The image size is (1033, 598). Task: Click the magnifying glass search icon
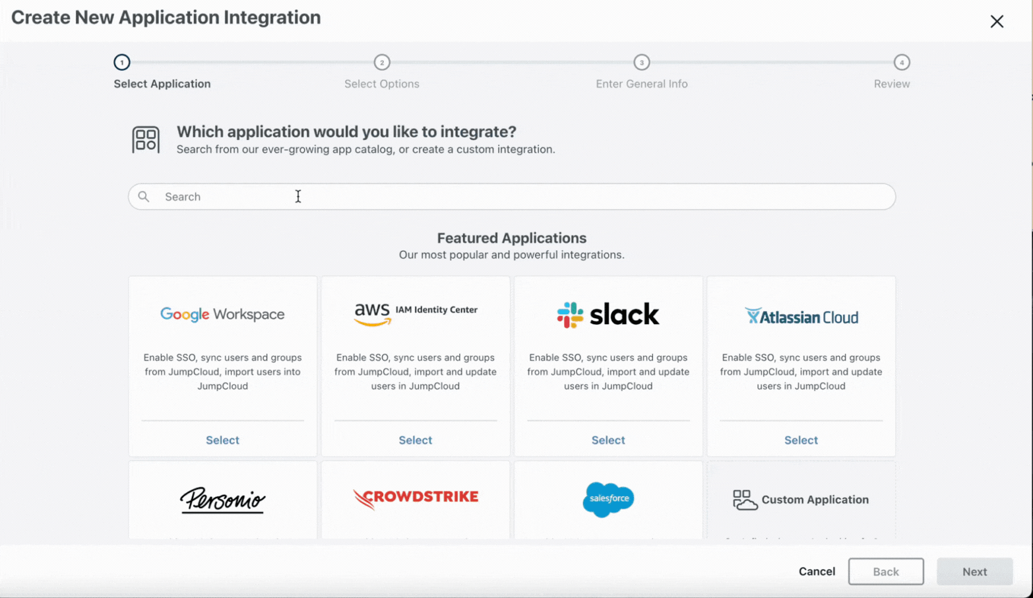(x=145, y=197)
